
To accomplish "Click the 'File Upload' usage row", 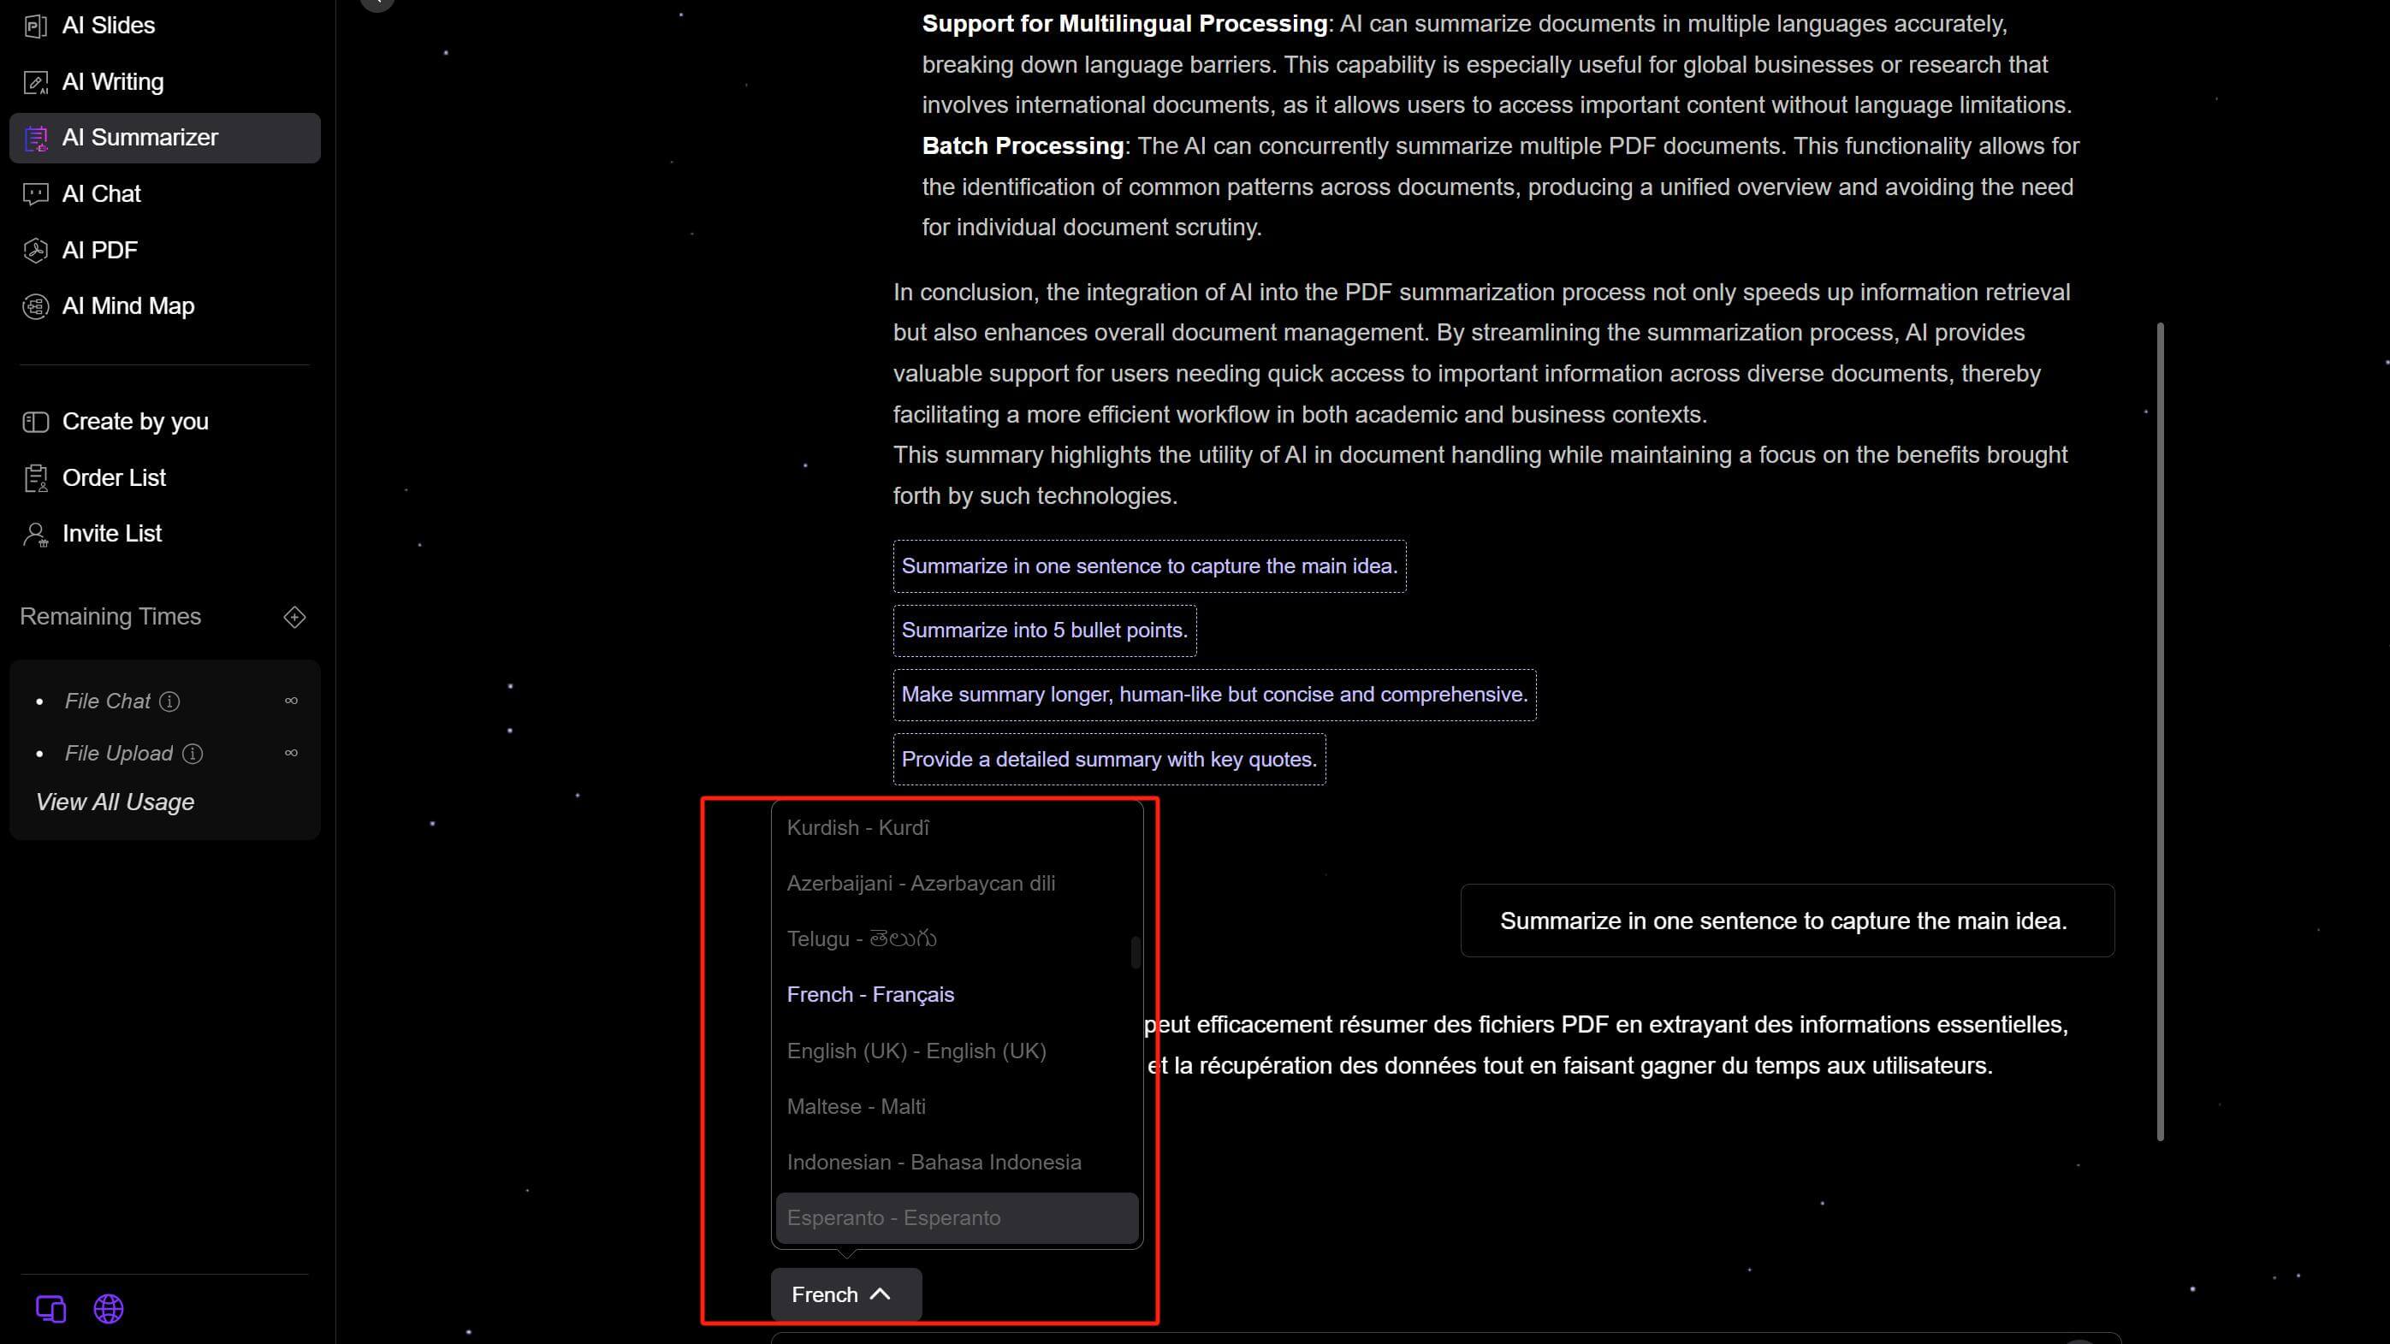I will click(165, 754).
